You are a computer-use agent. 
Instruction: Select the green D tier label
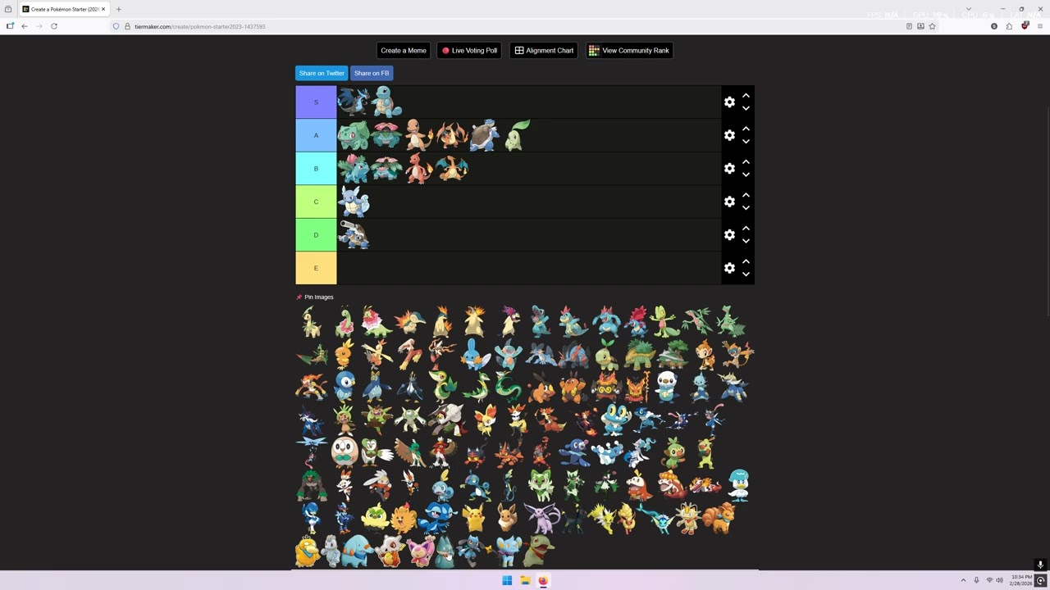pyautogui.click(x=316, y=235)
